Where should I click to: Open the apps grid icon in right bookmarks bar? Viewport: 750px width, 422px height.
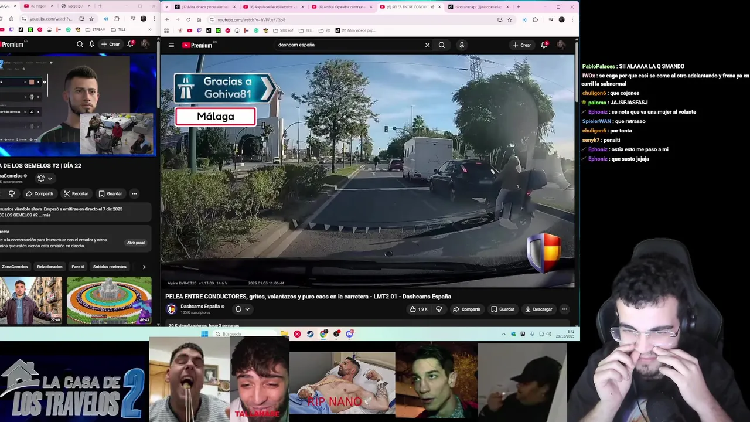point(167,30)
